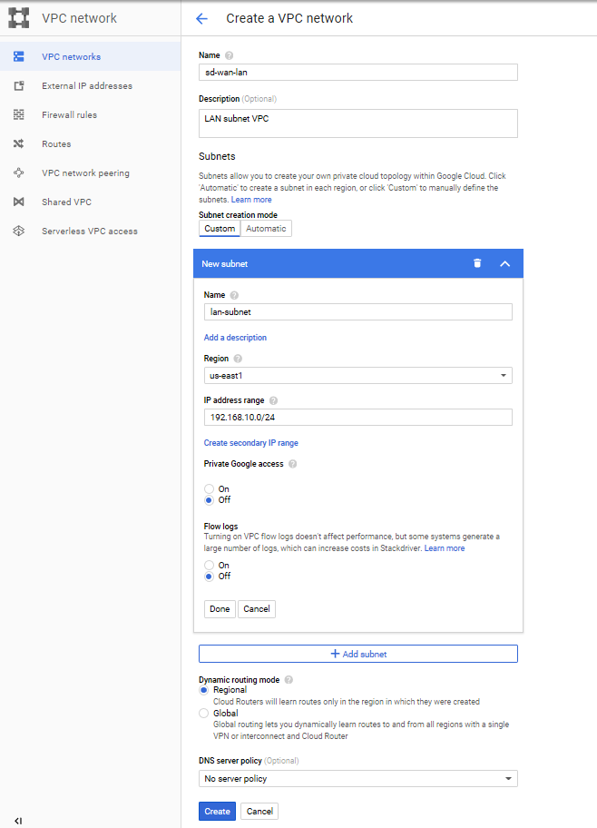This screenshot has width=597, height=828.
Task: Go to Routes
Action: point(90,143)
